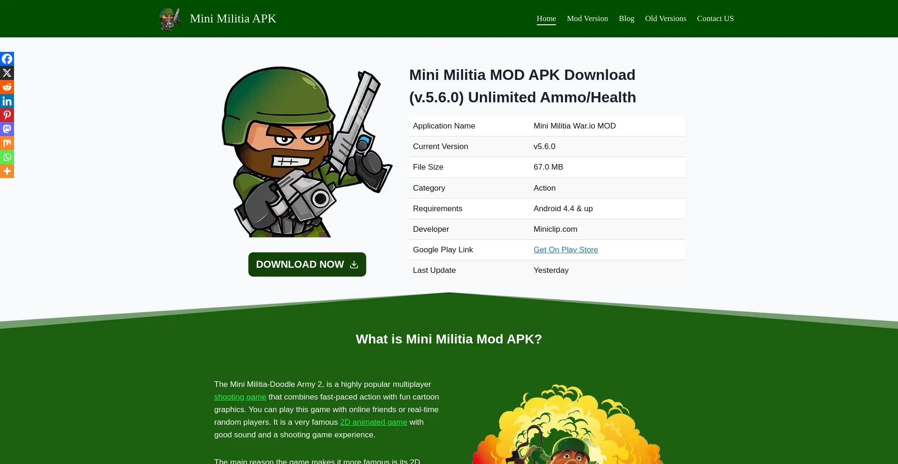Click the 'Developer' label

431,229
